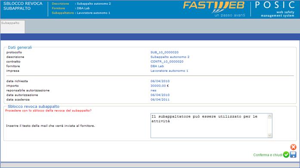This screenshot has width=300, height=168.
Task: Click the email text scrollbar up arrow
Action: (269, 116)
